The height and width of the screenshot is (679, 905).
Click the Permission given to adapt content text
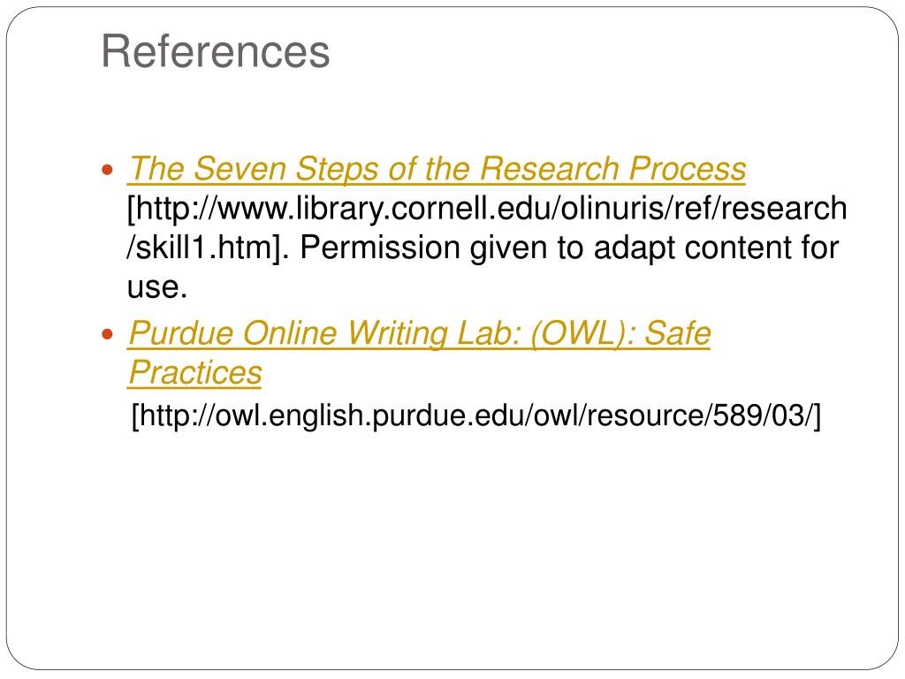coord(569,248)
